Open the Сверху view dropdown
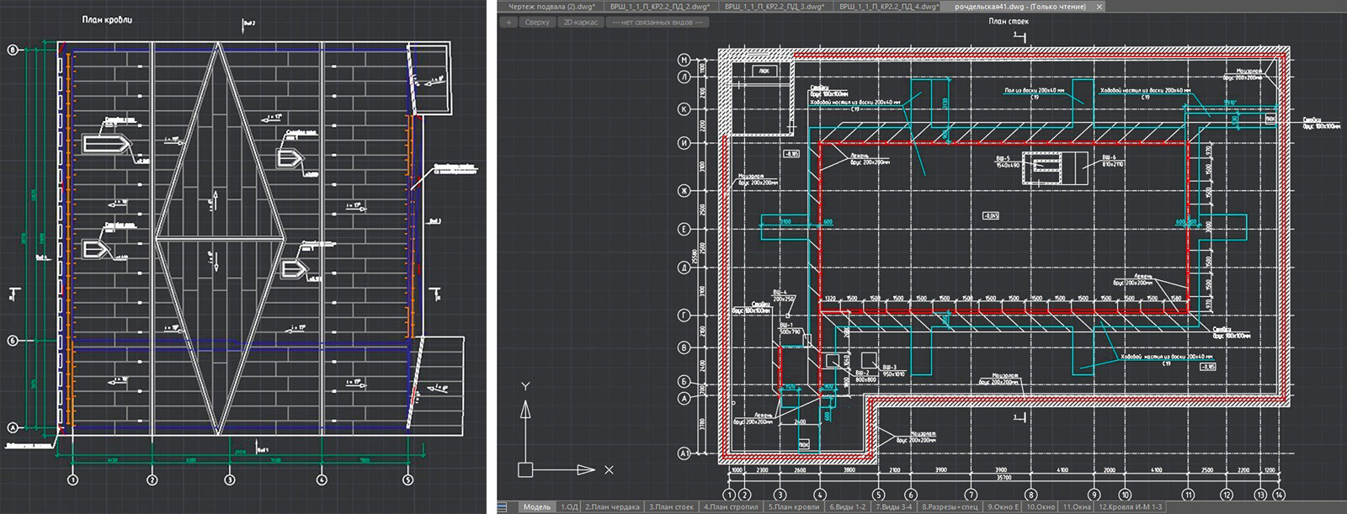Screen dimensions: 1347x514 pos(536,23)
